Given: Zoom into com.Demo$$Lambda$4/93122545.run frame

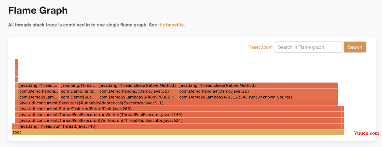Looking at the screenshot, I should click(x=258, y=97).
